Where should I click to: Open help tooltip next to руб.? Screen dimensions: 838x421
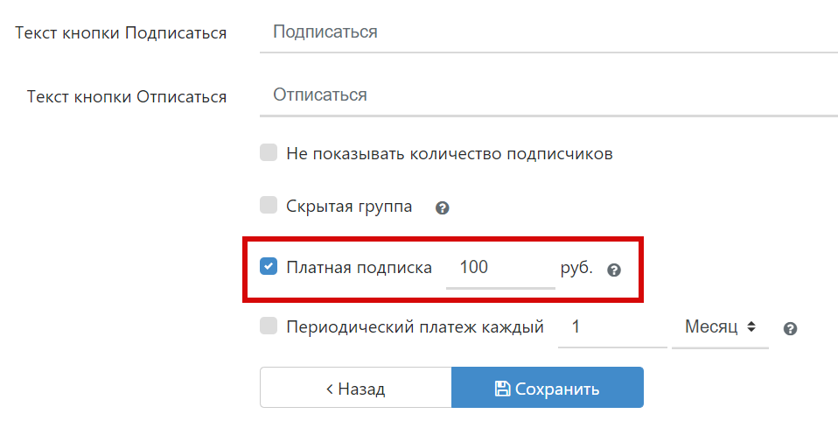pos(614,270)
